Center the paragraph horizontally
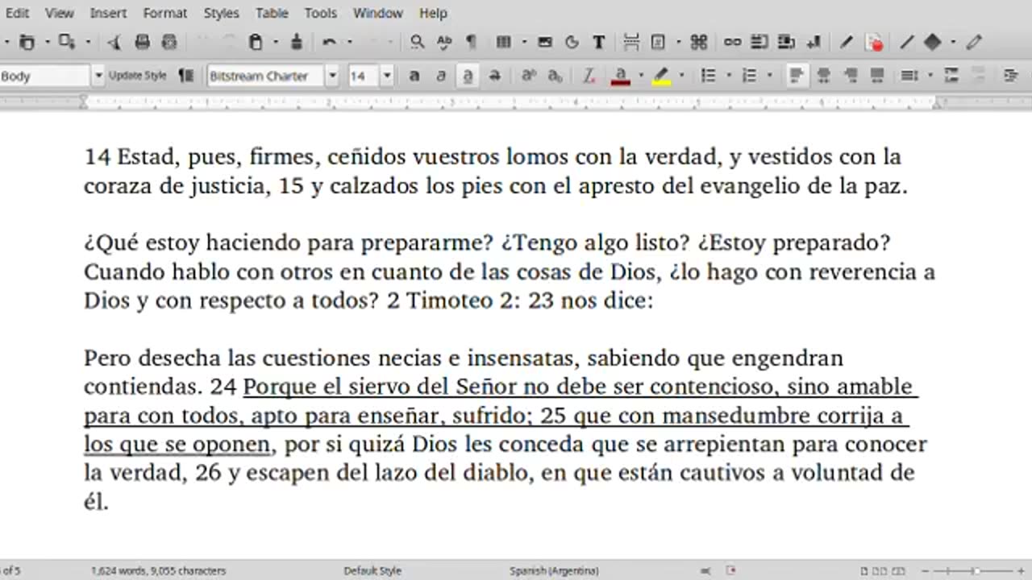 [x=823, y=76]
